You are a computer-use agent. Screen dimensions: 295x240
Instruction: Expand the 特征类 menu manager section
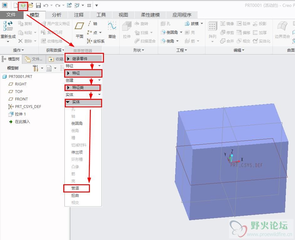pos(83,88)
